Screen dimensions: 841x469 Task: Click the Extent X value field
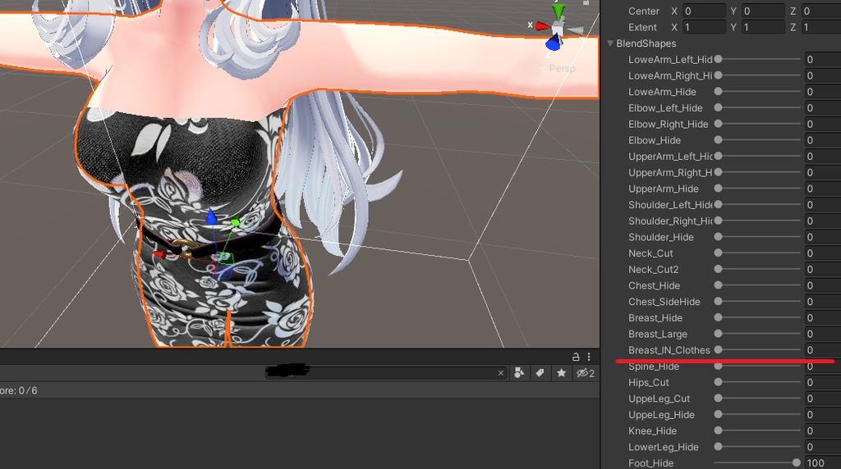[x=703, y=27]
